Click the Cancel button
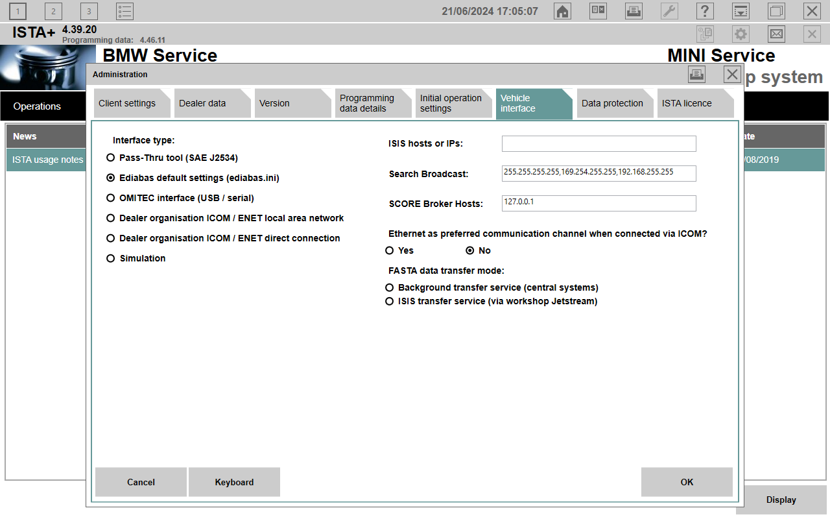 coord(141,482)
